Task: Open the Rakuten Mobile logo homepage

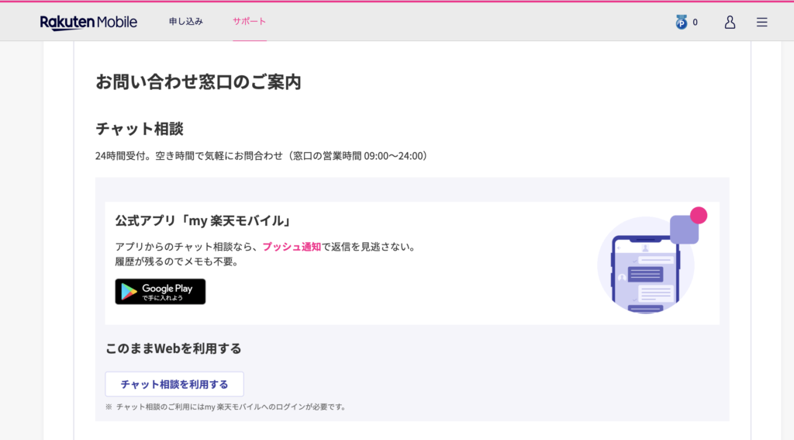Action: point(88,23)
